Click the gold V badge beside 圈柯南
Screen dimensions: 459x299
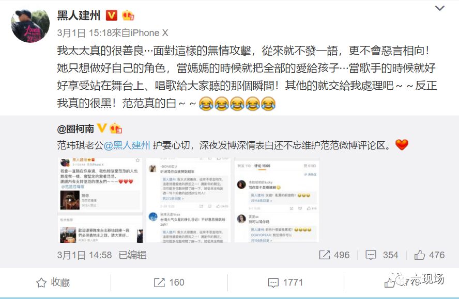102,128
